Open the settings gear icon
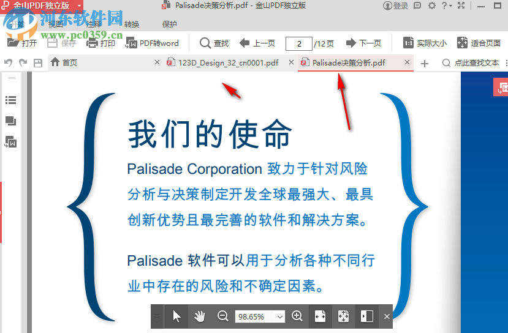 (x=432, y=6)
